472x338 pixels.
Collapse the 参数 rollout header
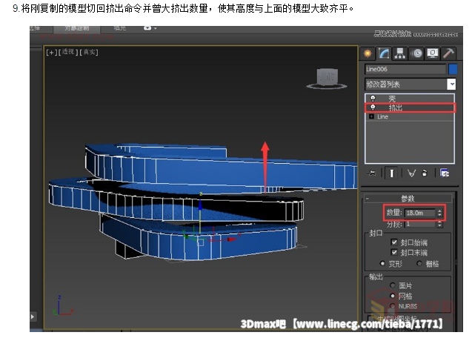[x=408, y=199]
